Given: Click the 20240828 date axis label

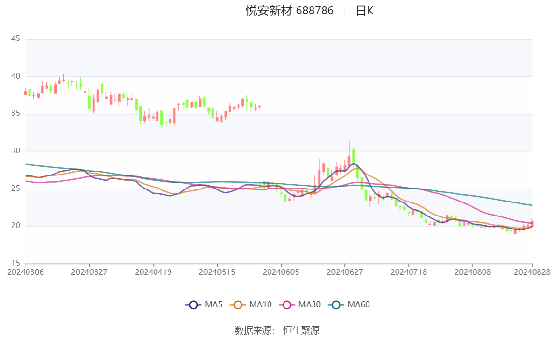Looking at the screenshot, I should 532,272.
